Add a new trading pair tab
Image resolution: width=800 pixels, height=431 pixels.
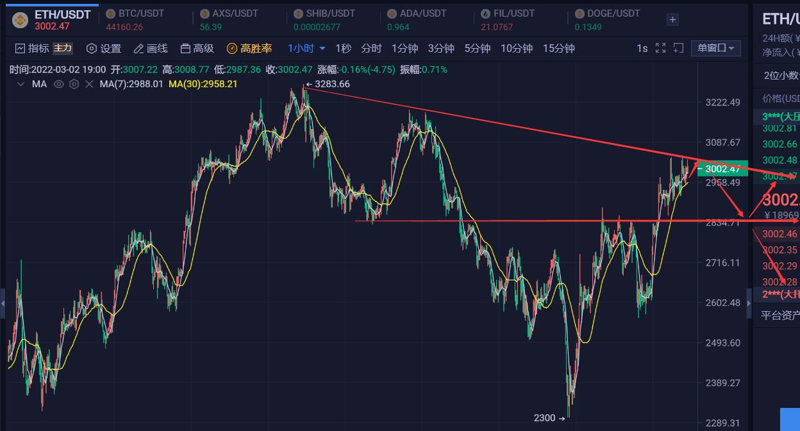tap(672, 20)
